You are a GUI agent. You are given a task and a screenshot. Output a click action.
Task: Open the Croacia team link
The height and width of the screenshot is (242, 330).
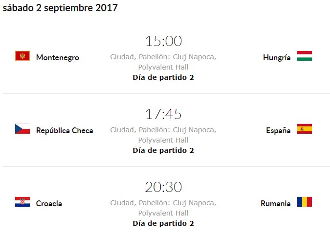pos(49,203)
